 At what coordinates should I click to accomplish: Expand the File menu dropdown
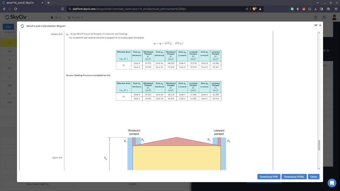point(56,17)
